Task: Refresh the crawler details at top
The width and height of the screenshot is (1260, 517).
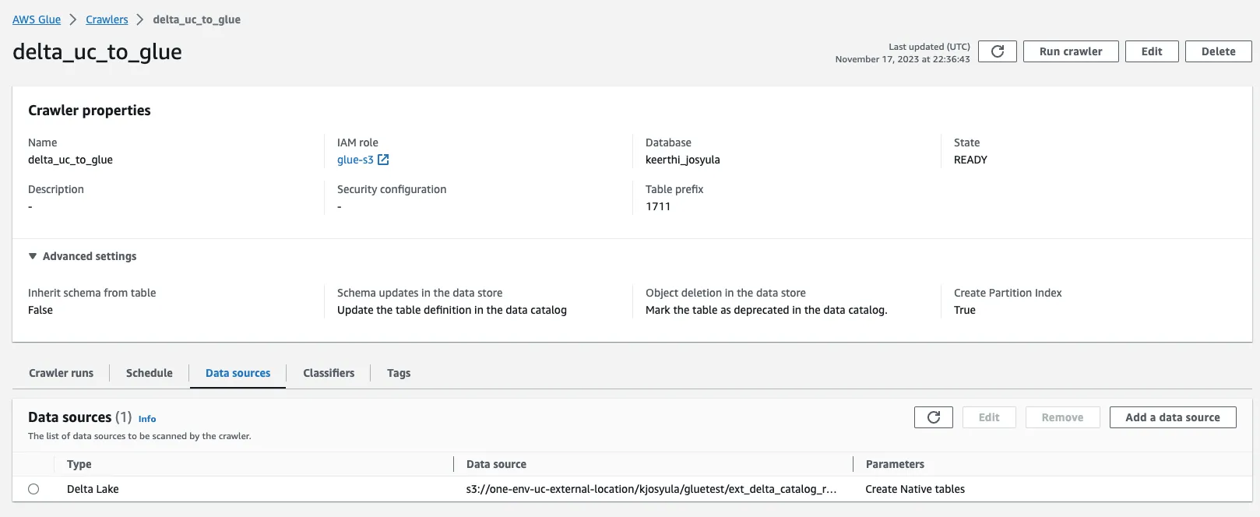Action: (x=997, y=51)
